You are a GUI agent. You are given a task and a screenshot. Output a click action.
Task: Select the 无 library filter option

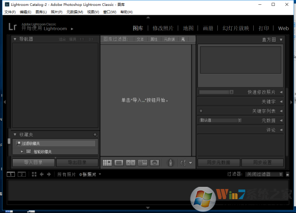pos(183,40)
